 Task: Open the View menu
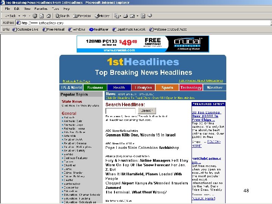[x=27, y=9]
